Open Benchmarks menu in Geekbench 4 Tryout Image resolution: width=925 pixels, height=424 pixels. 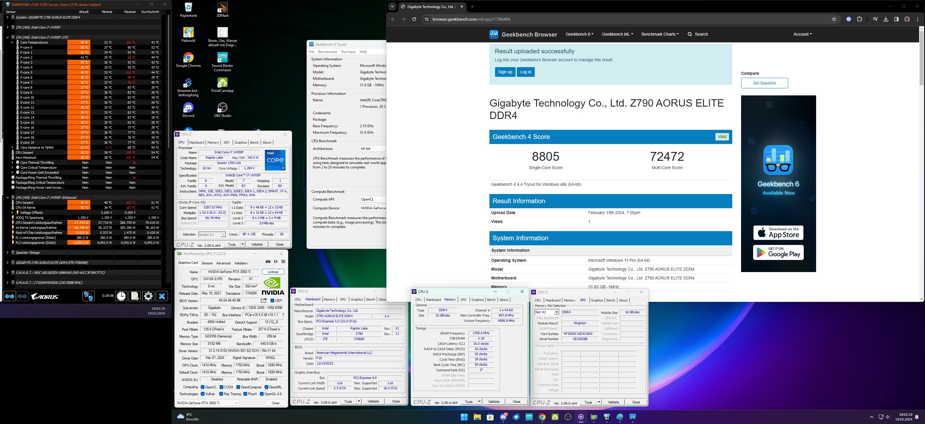click(328, 52)
